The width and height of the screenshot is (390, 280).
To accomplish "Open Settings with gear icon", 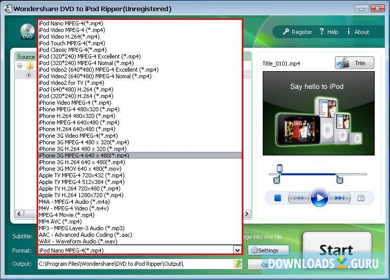I will (269, 250).
